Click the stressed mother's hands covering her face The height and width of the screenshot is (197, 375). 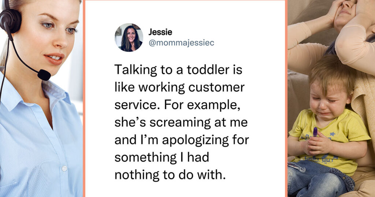349,10
